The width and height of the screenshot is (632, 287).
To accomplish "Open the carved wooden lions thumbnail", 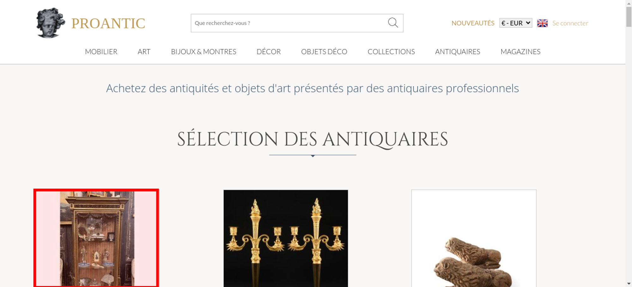I will point(474,238).
